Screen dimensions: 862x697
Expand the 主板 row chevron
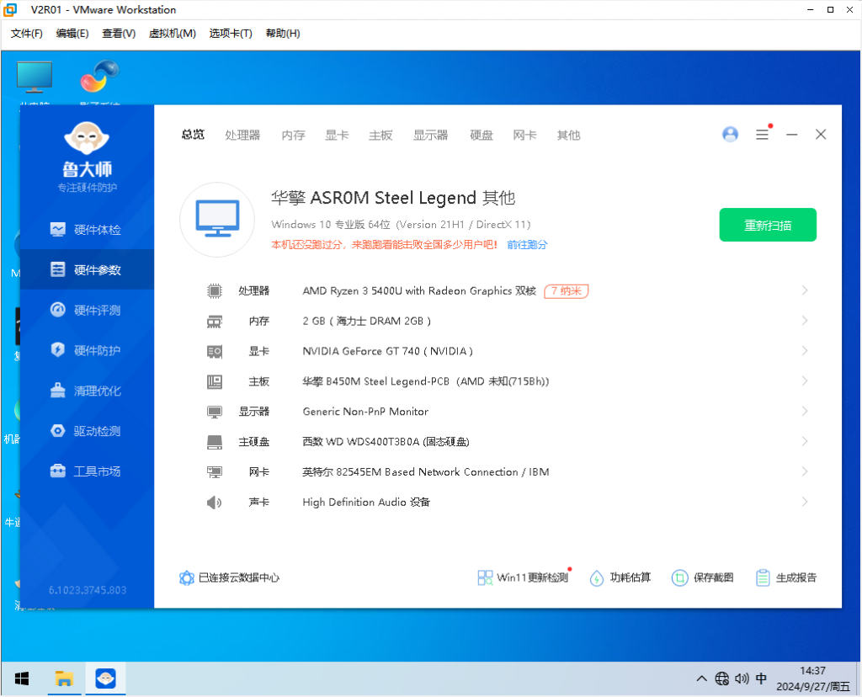pyautogui.click(x=805, y=381)
